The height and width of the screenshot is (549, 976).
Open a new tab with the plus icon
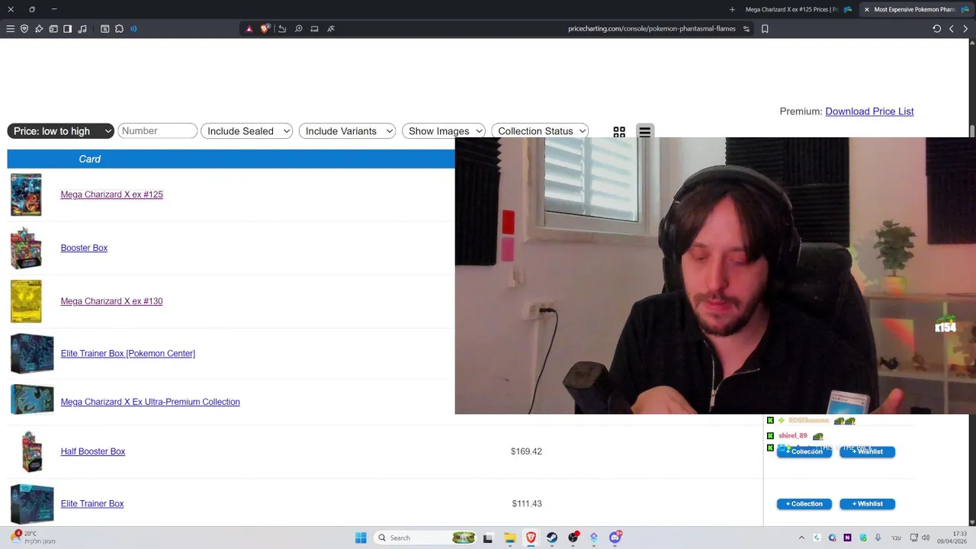coord(732,9)
